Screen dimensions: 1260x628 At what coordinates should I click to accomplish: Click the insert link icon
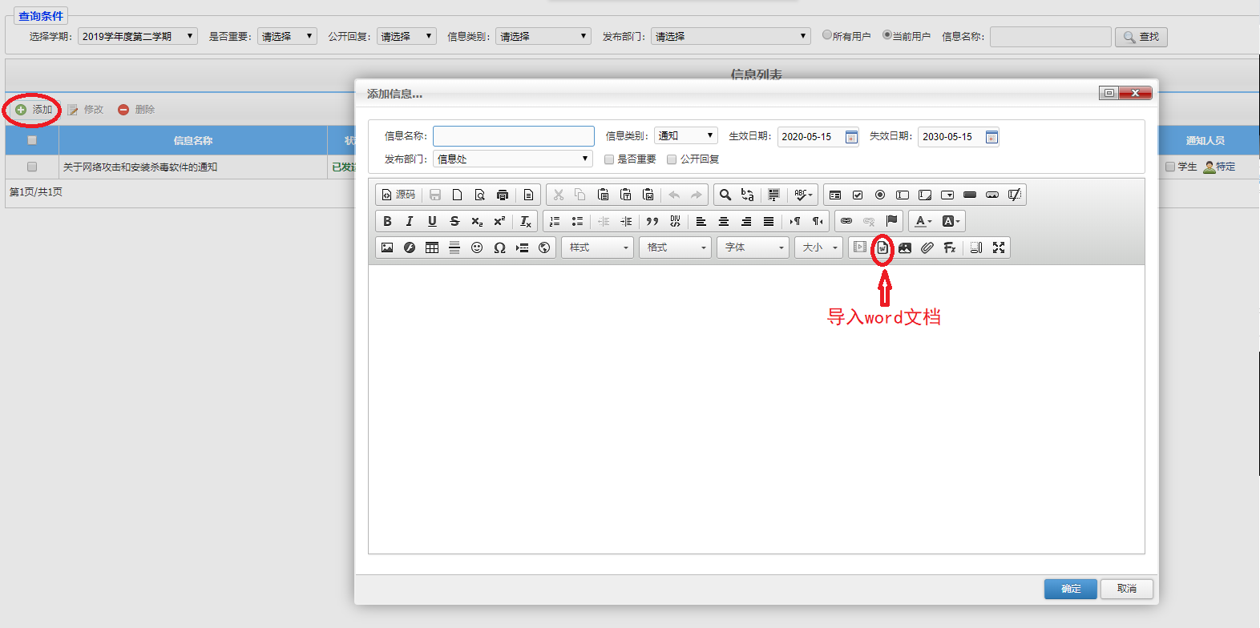point(846,222)
